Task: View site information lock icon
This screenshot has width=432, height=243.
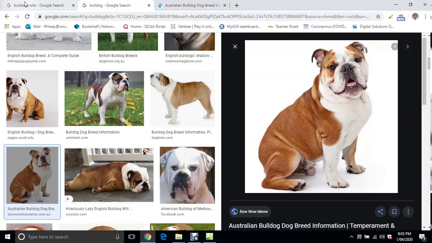Action: click(x=40, y=16)
